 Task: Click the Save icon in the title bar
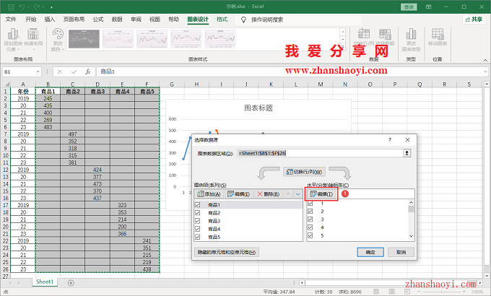tap(11, 7)
